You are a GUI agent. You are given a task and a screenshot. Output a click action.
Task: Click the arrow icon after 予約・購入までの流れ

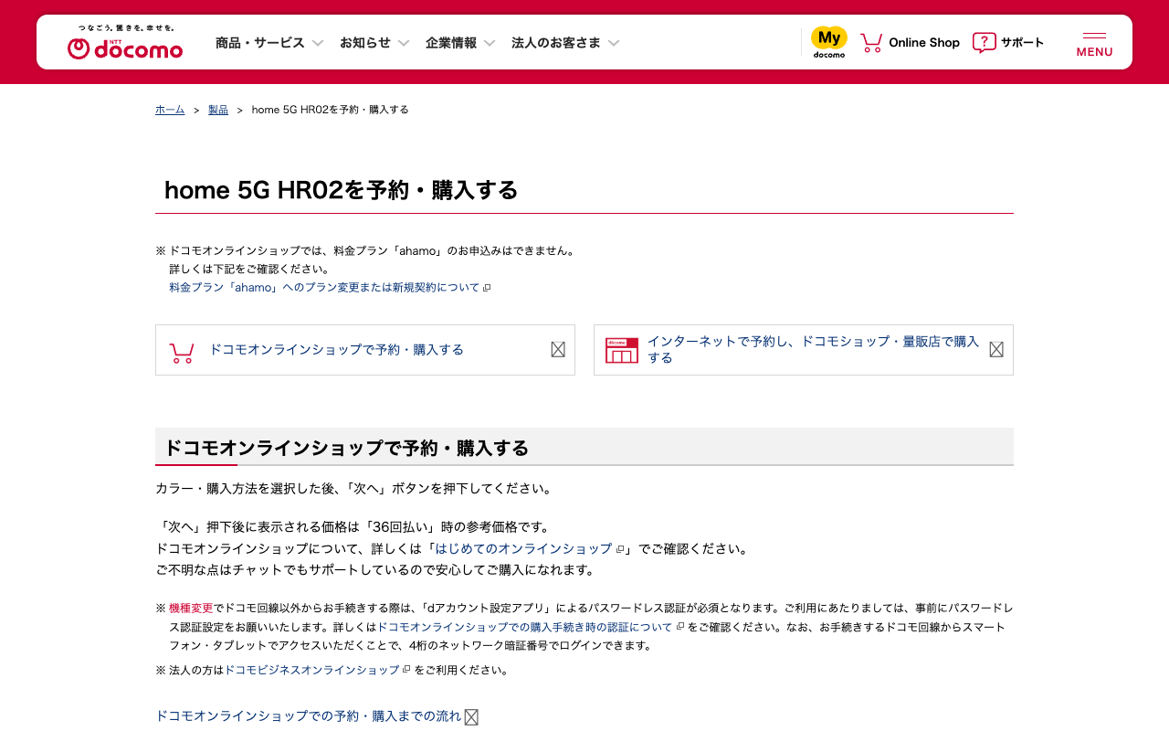pos(471,717)
